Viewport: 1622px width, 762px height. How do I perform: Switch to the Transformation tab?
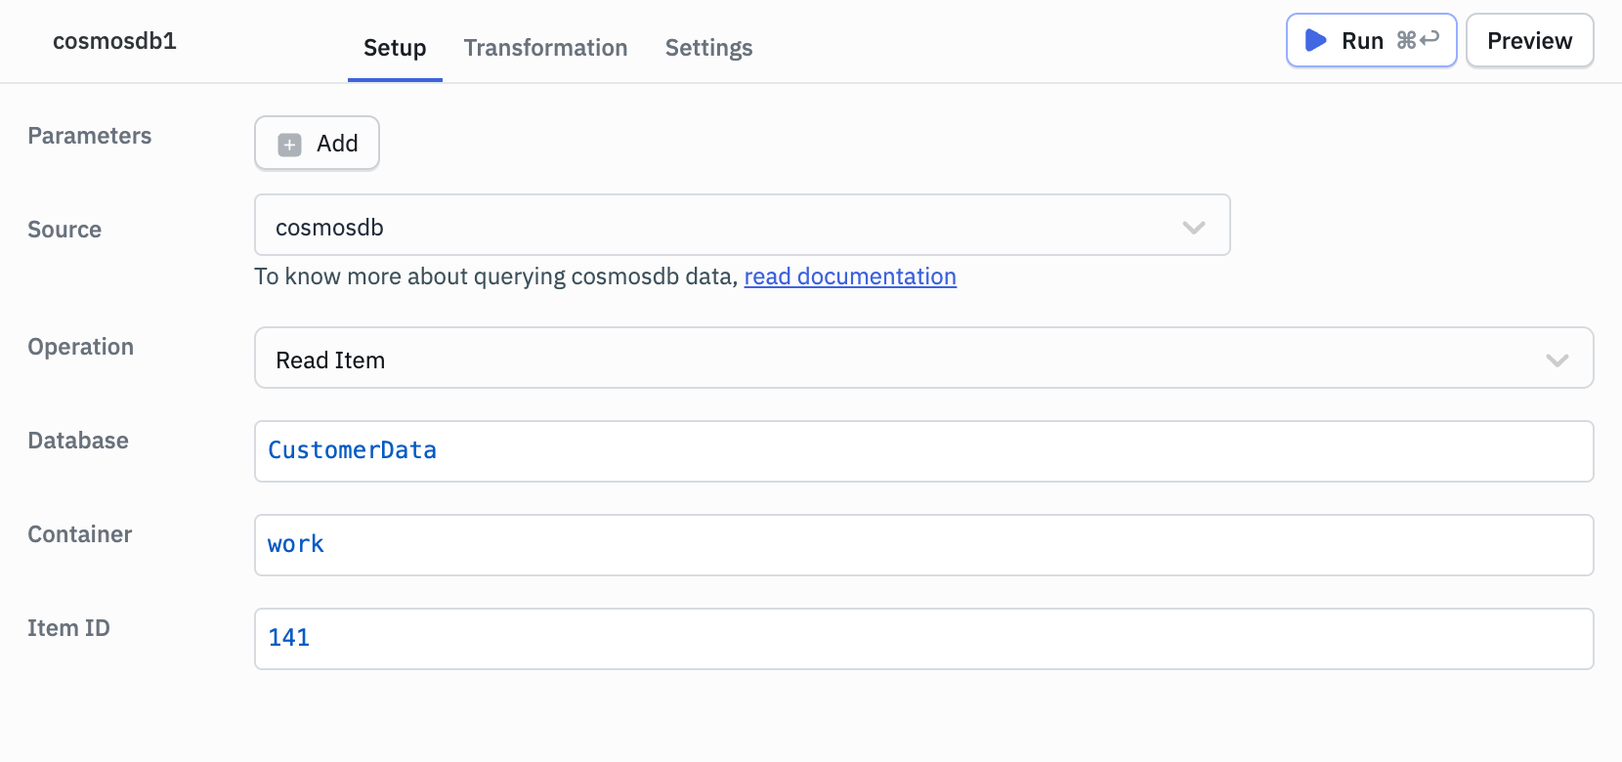click(545, 48)
